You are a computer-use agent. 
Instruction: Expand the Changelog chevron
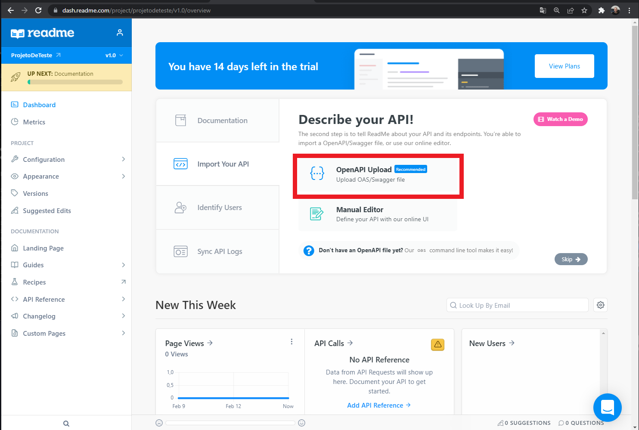click(124, 316)
